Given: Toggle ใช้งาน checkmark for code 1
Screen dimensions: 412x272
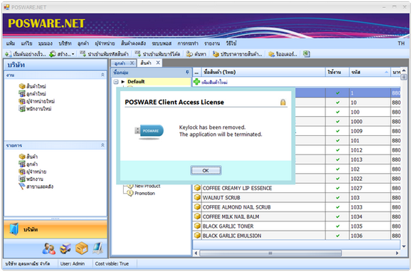Looking at the screenshot, I should pos(337,93).
